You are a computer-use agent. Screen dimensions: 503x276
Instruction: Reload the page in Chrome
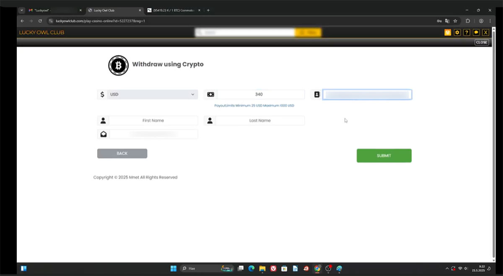40,21
